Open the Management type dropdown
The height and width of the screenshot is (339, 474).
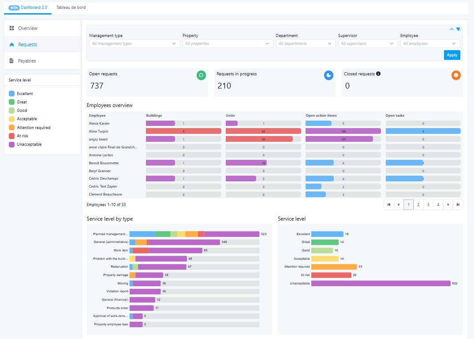134,44
